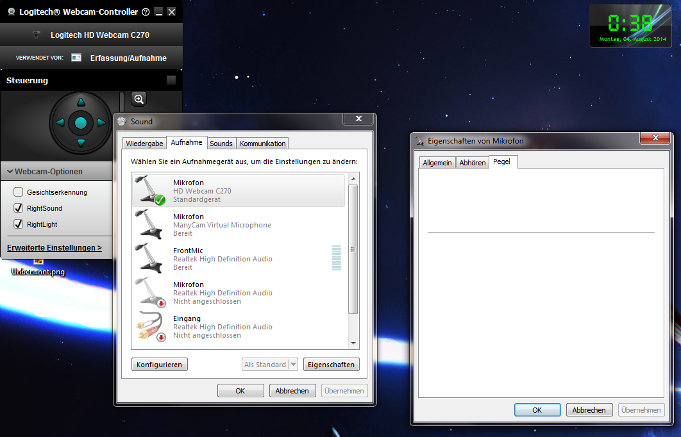Pan webcam left with the left arrow
The width and height of the screenshot is (681, 437).
pos(60,123)
